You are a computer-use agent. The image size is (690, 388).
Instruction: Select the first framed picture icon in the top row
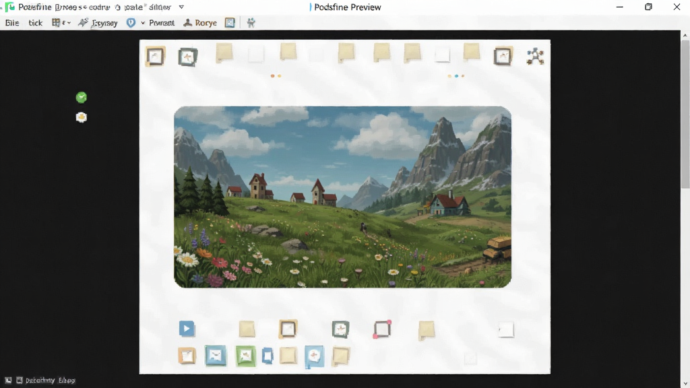coord(155,57)
